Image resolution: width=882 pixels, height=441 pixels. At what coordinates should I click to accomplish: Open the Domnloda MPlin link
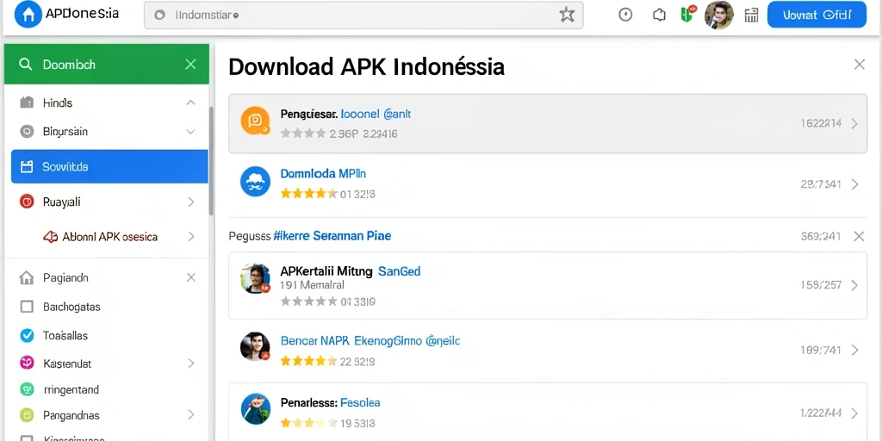coord(323,173)
